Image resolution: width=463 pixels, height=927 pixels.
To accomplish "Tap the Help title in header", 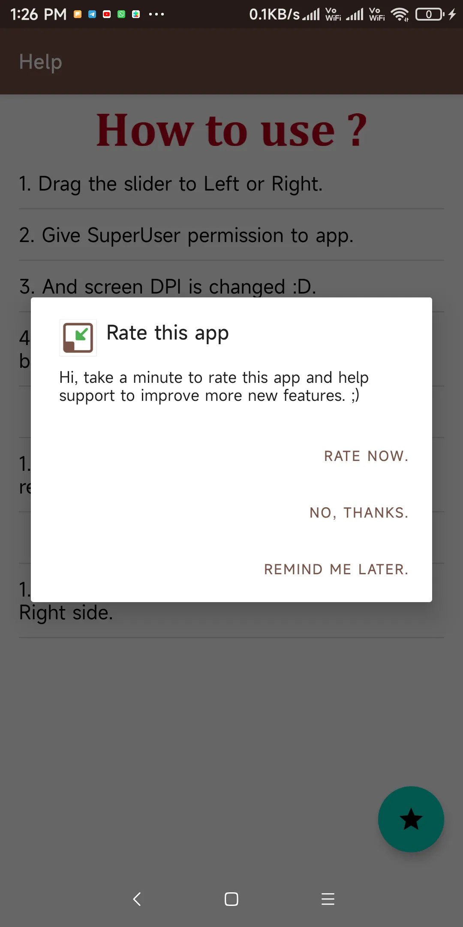I will pos(41,62).
